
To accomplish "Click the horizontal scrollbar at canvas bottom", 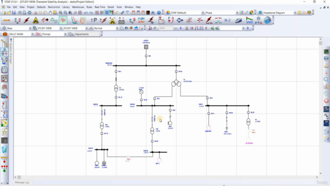I will click(166, 177).
